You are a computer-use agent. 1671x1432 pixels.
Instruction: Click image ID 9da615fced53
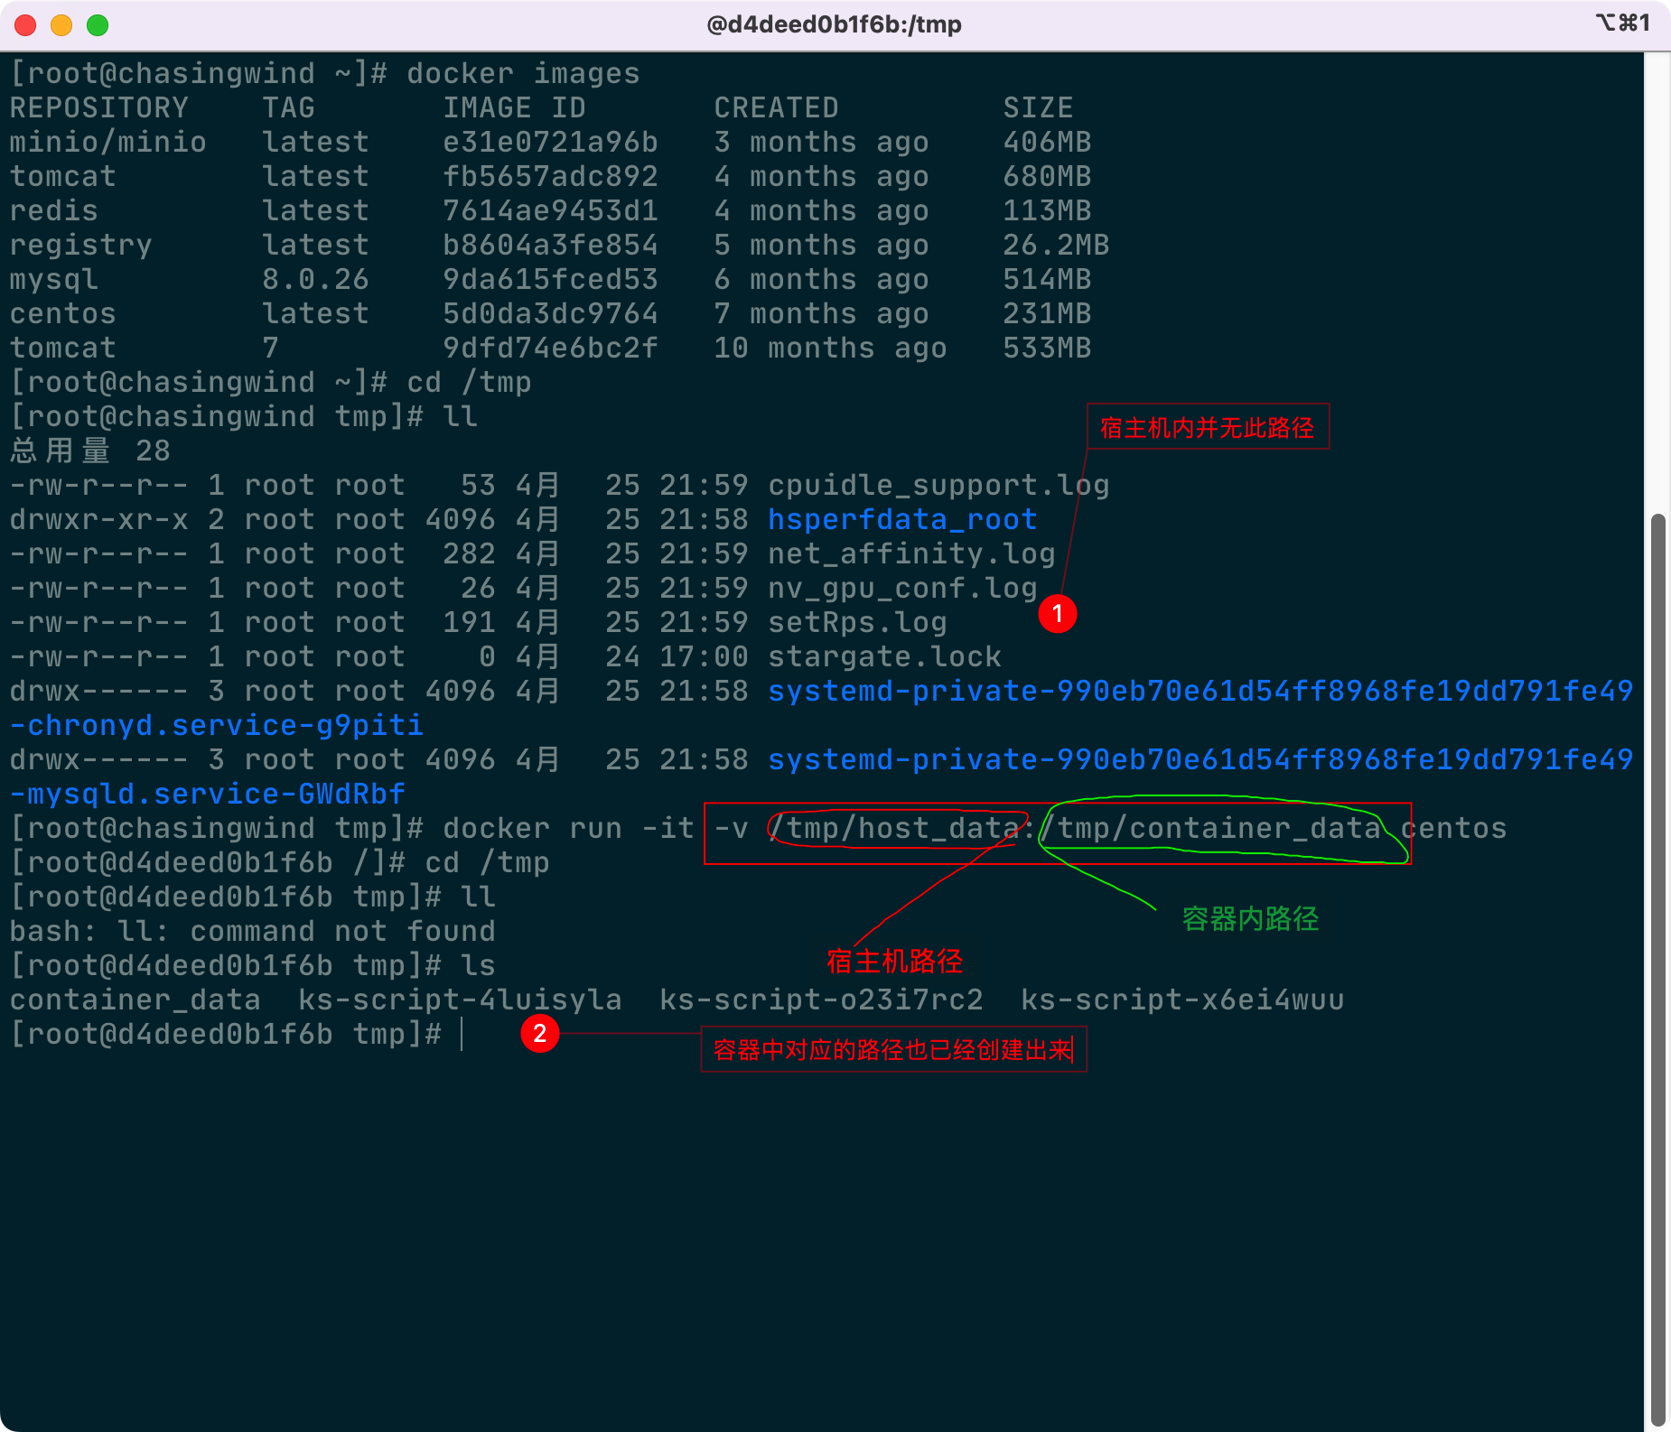click(550, 279)
